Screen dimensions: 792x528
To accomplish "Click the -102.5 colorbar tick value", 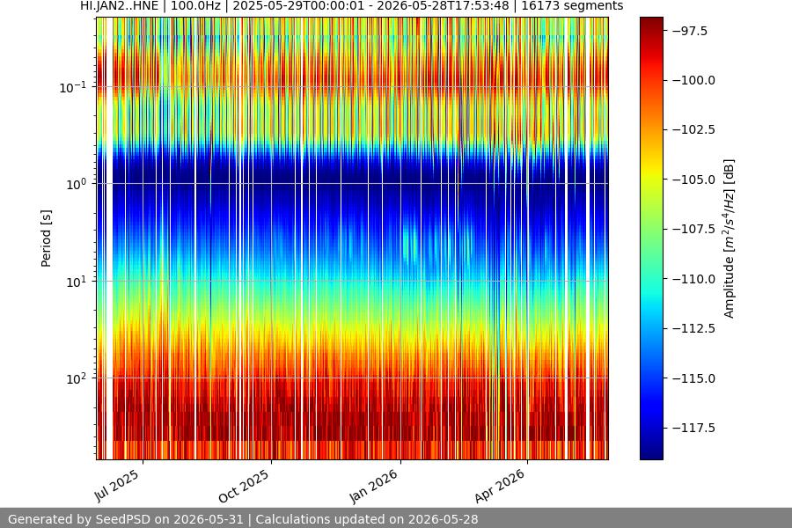I will pos(693,130).
